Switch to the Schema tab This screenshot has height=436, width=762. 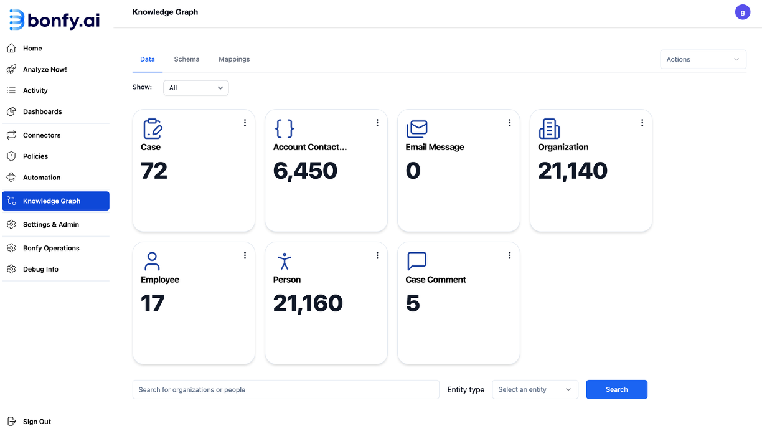187,59
